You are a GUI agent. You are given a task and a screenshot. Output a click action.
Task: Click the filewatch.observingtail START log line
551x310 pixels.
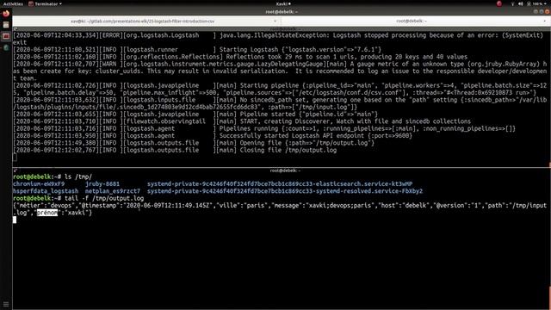(242, 121)
